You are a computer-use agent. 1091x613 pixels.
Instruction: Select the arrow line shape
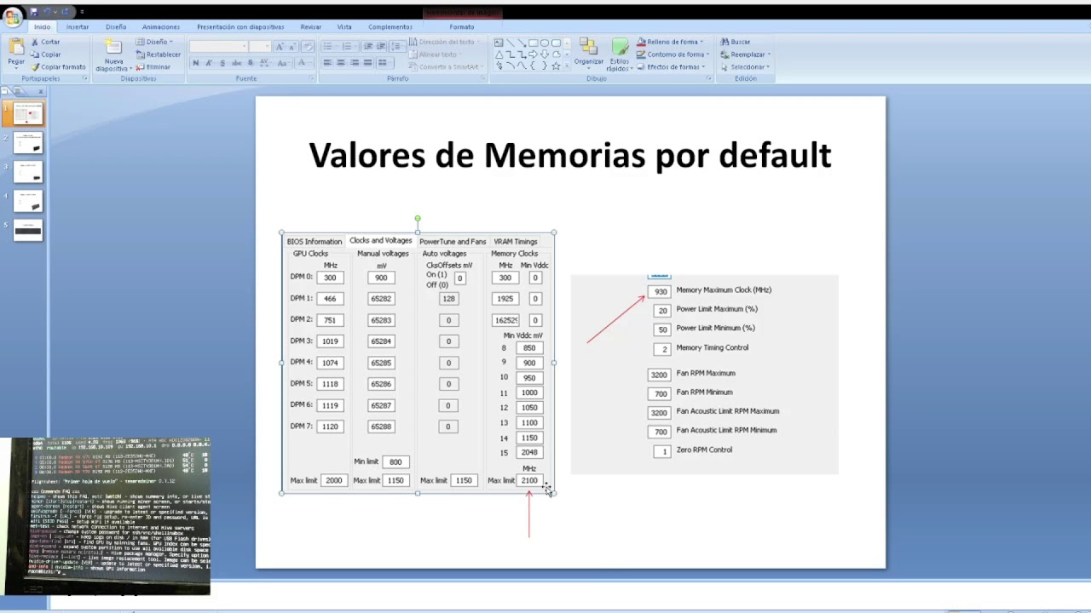(x=522, y=43)
